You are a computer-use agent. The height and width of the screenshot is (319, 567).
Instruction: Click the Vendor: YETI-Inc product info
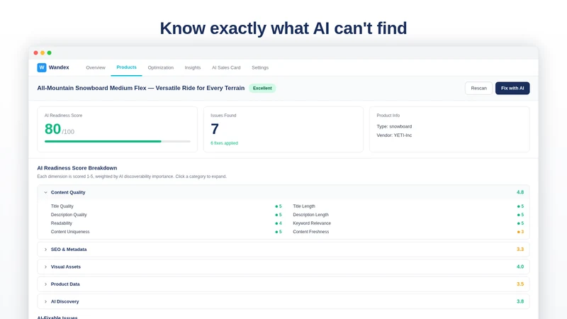click(x=394, y=135)
